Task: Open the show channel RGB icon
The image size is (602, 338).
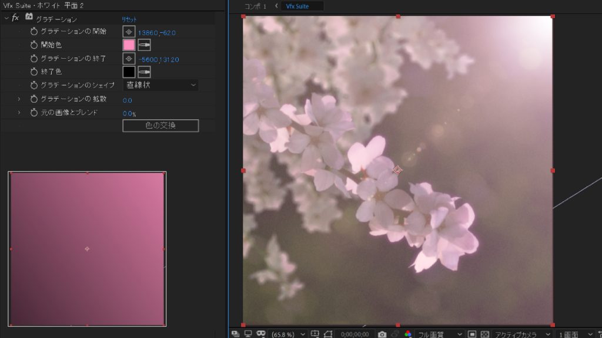Action: point(408,334)
